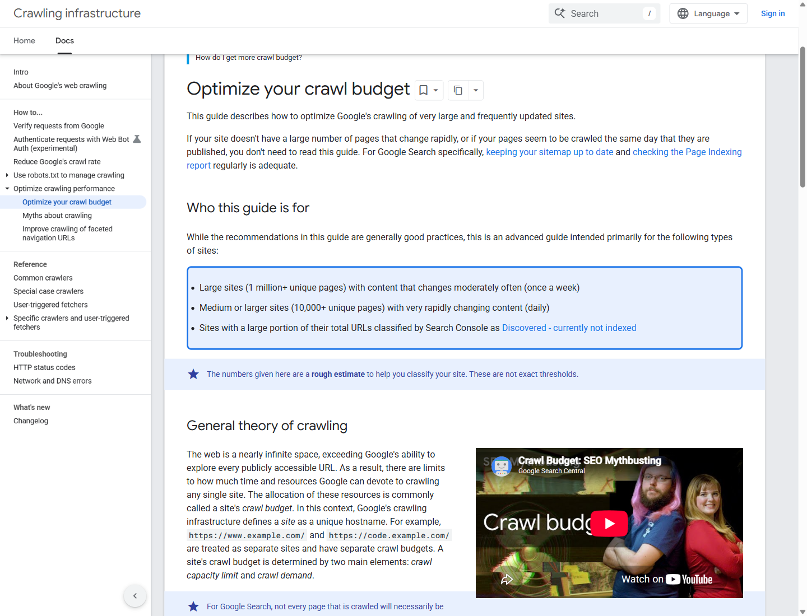Click the Google Search Central channel avatar

tap(502, 465)
